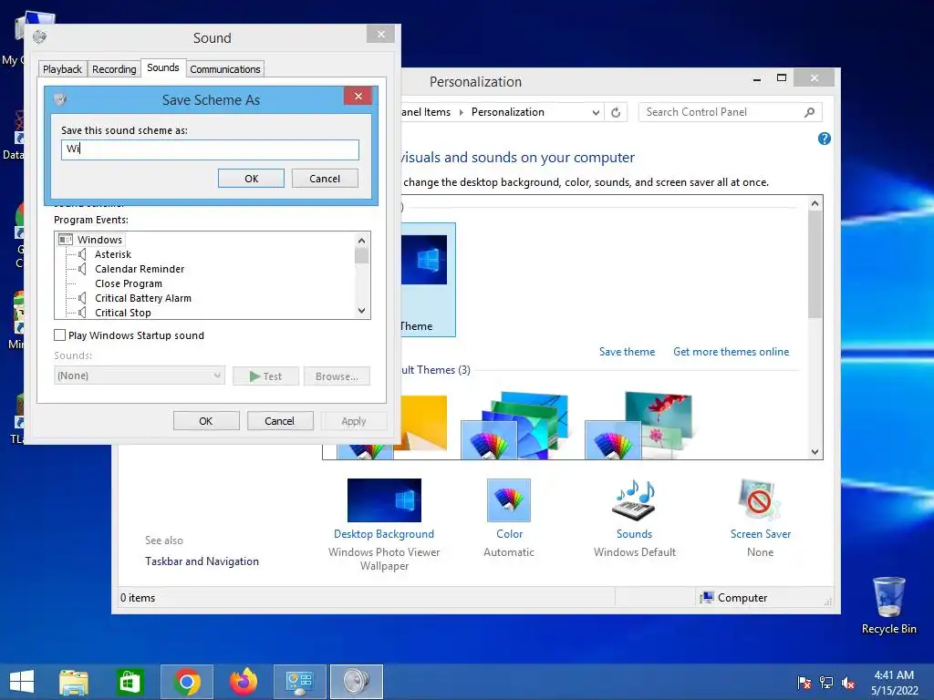
Task: Toggle Play Windows Startup sound checkbox
Action: point(59,335)
